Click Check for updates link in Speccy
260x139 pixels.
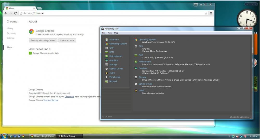(239, 117)
